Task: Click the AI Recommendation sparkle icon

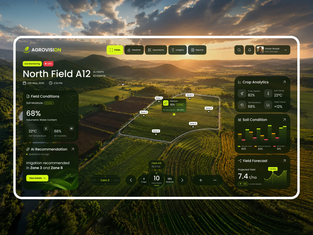Action: pyautogui.click(x=28, y=149)
